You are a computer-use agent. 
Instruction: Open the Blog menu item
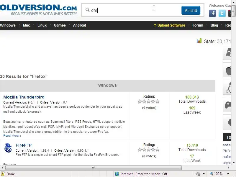coord(214,25)
